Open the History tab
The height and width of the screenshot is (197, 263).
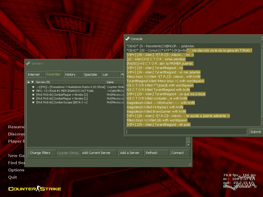(73, 75)
